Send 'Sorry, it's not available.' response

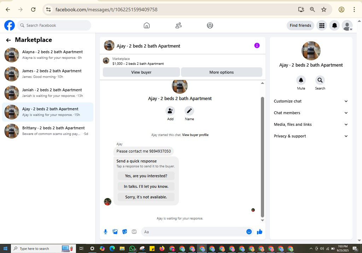(146, 197)
